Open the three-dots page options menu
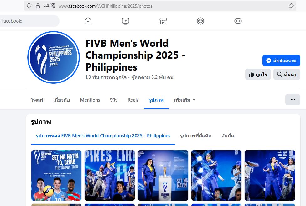Viewport: 306px width, 206px height. 293,100
